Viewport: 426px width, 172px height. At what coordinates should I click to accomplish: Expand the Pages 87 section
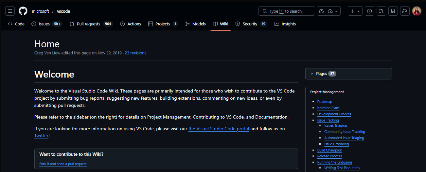click(348, 74)
